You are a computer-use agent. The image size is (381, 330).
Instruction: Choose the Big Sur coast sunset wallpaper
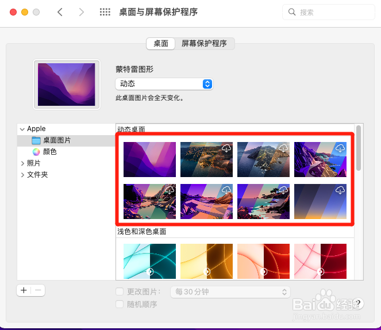tap(206, 159)
